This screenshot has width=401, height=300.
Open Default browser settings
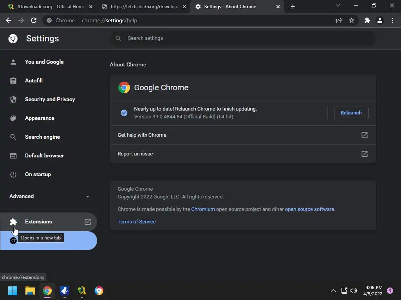(x=49, y=155)
